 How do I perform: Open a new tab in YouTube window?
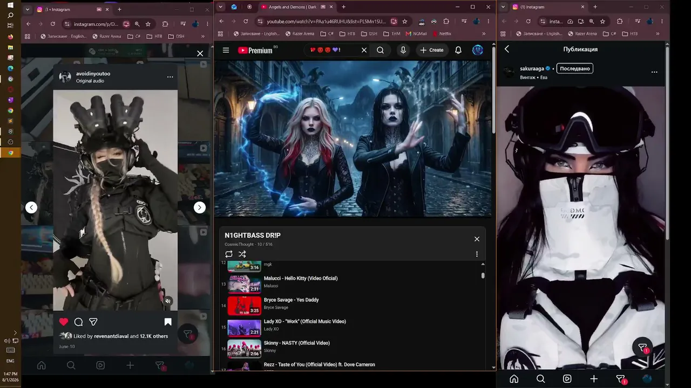[343, 7]
